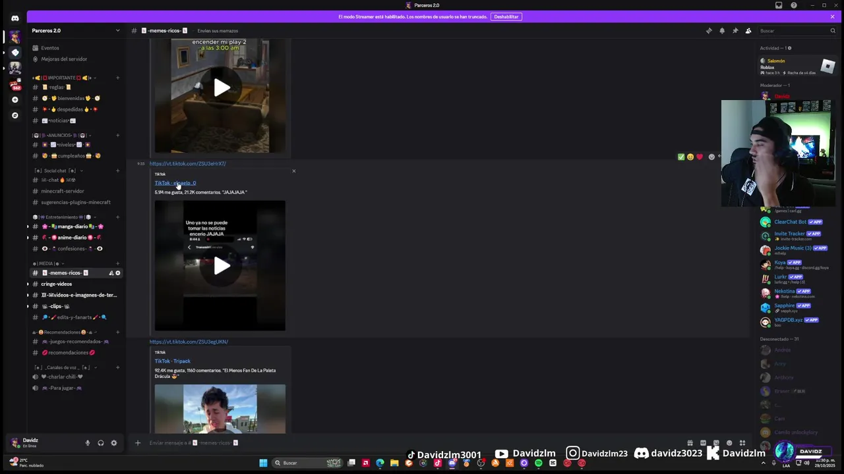Collapse the MEDIA category
844x474 pixels.
point(49,263)
